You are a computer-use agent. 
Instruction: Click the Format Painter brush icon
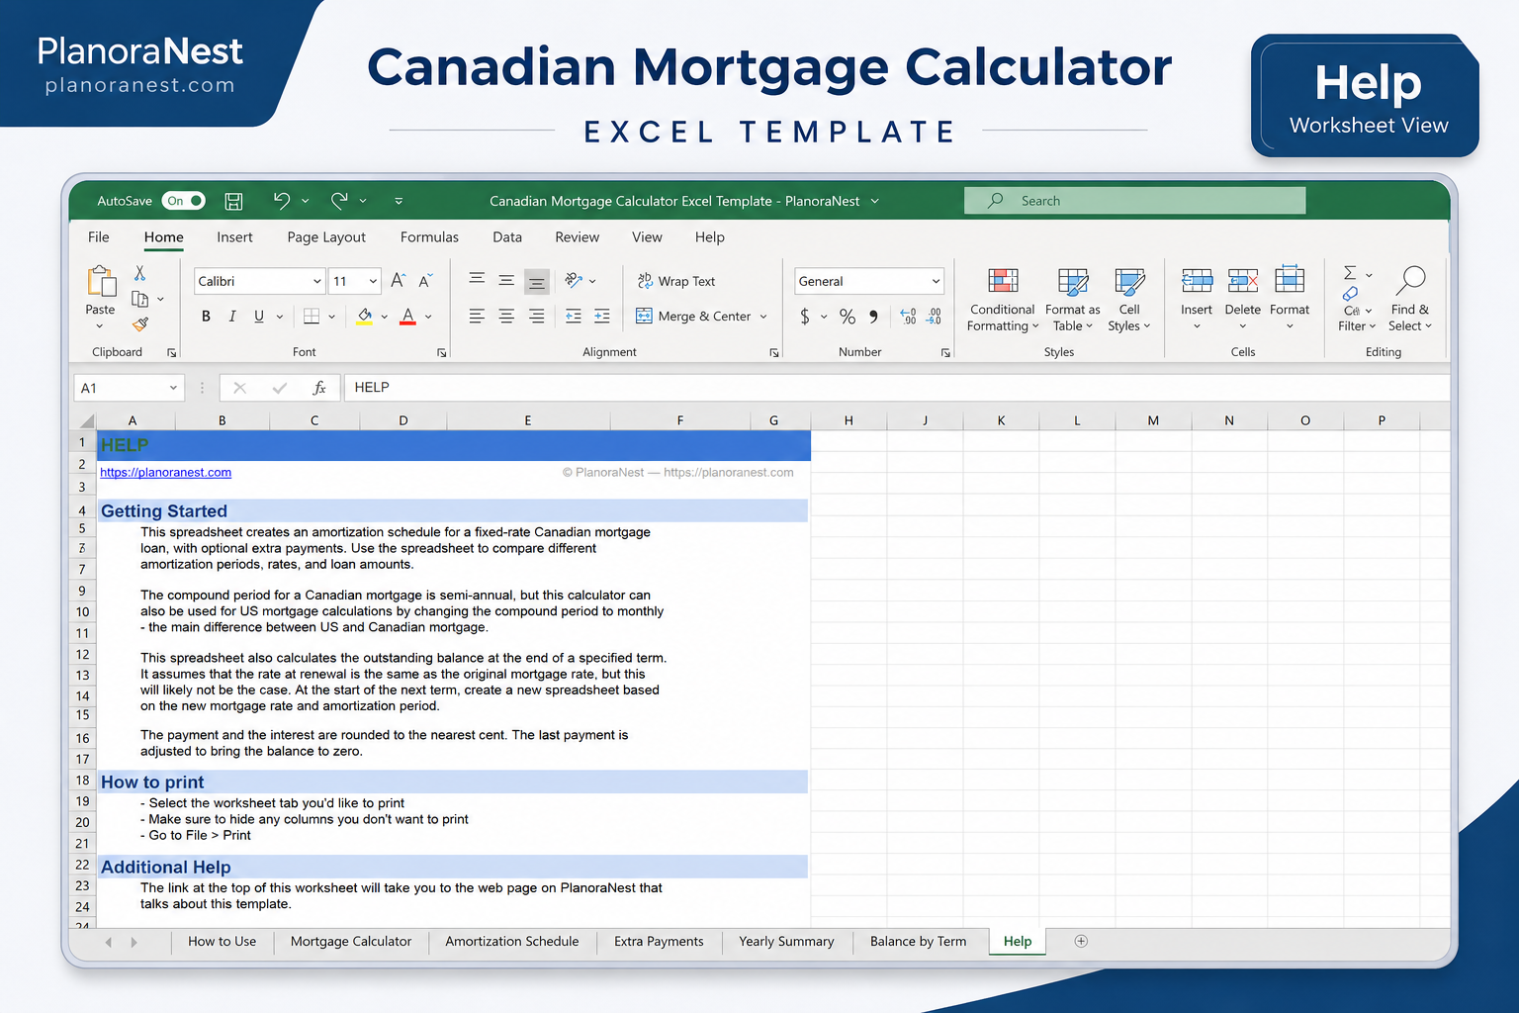(x=140, y=323)
